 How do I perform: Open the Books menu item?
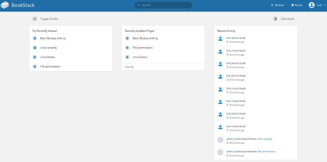tap(297, 5)
